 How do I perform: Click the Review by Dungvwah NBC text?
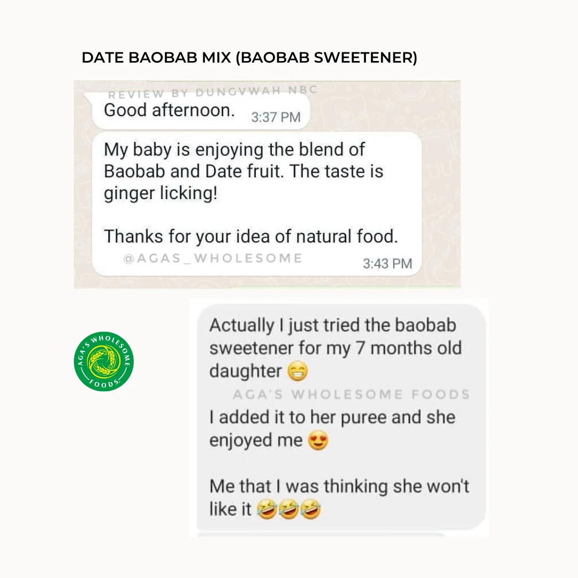click(x=212, y=92)
